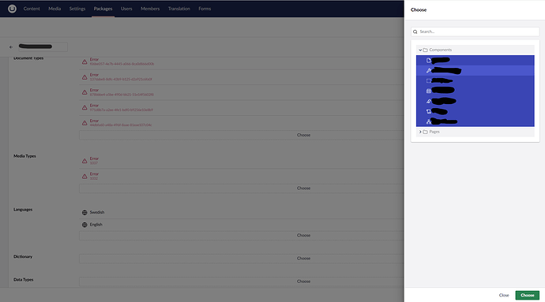The image size is (545, 302).
Task: Click the Pages folder icon
Action: [x=425, y=132]
